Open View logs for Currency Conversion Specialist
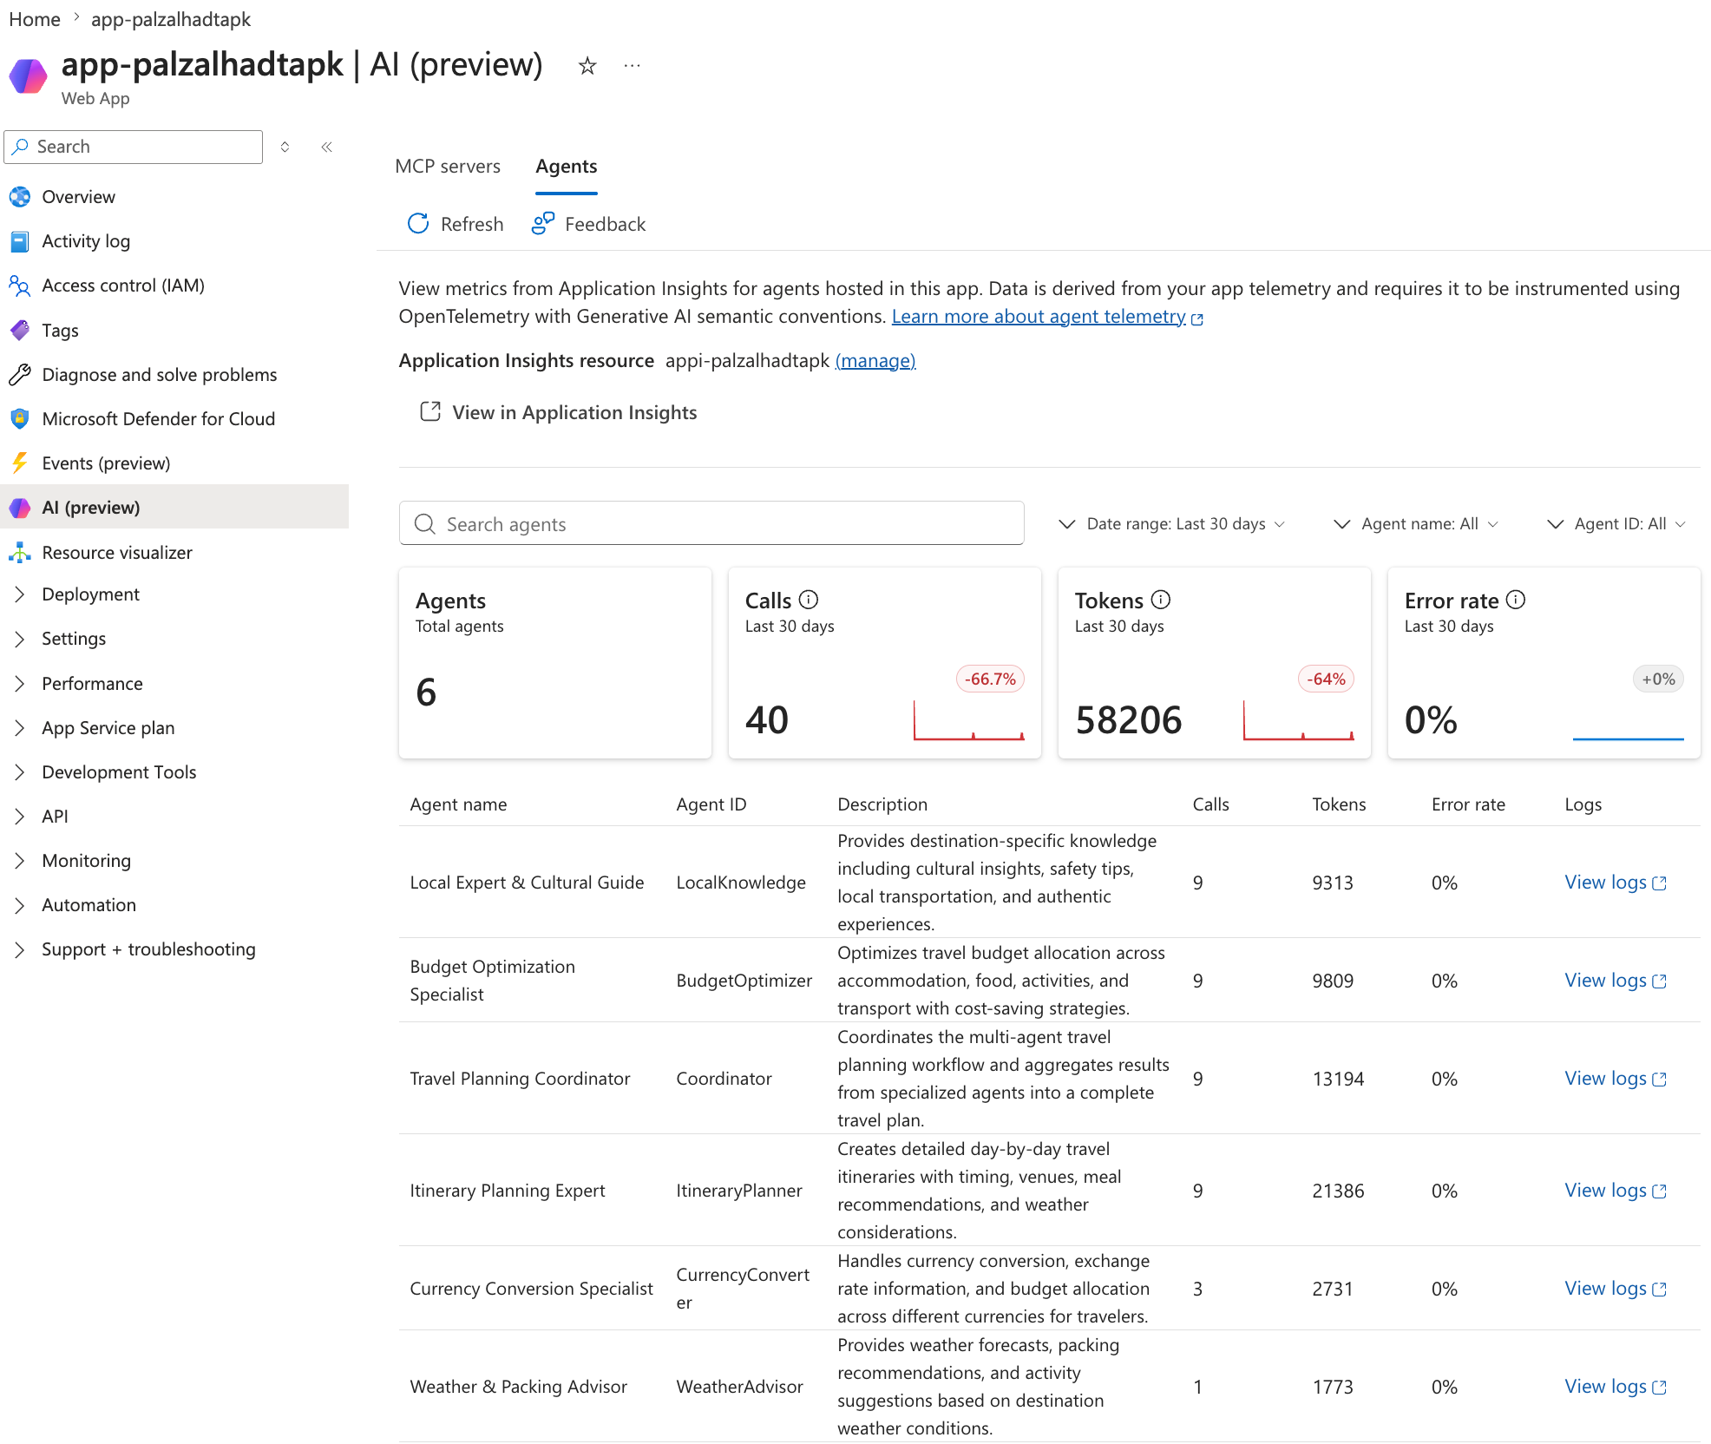Viewport: 1711px width, 1444px height. [x=1616, y=1289]
